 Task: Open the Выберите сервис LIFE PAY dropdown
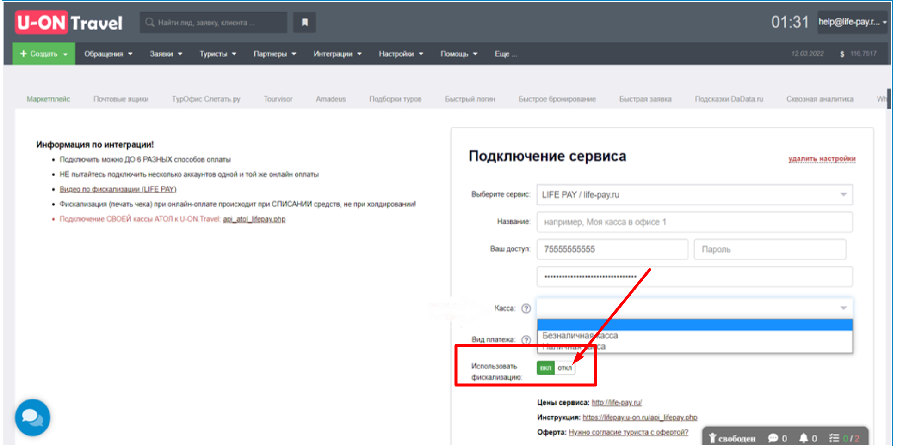pos(694,194)
